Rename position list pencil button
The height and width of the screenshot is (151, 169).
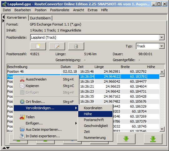click(x=57, y=46)
